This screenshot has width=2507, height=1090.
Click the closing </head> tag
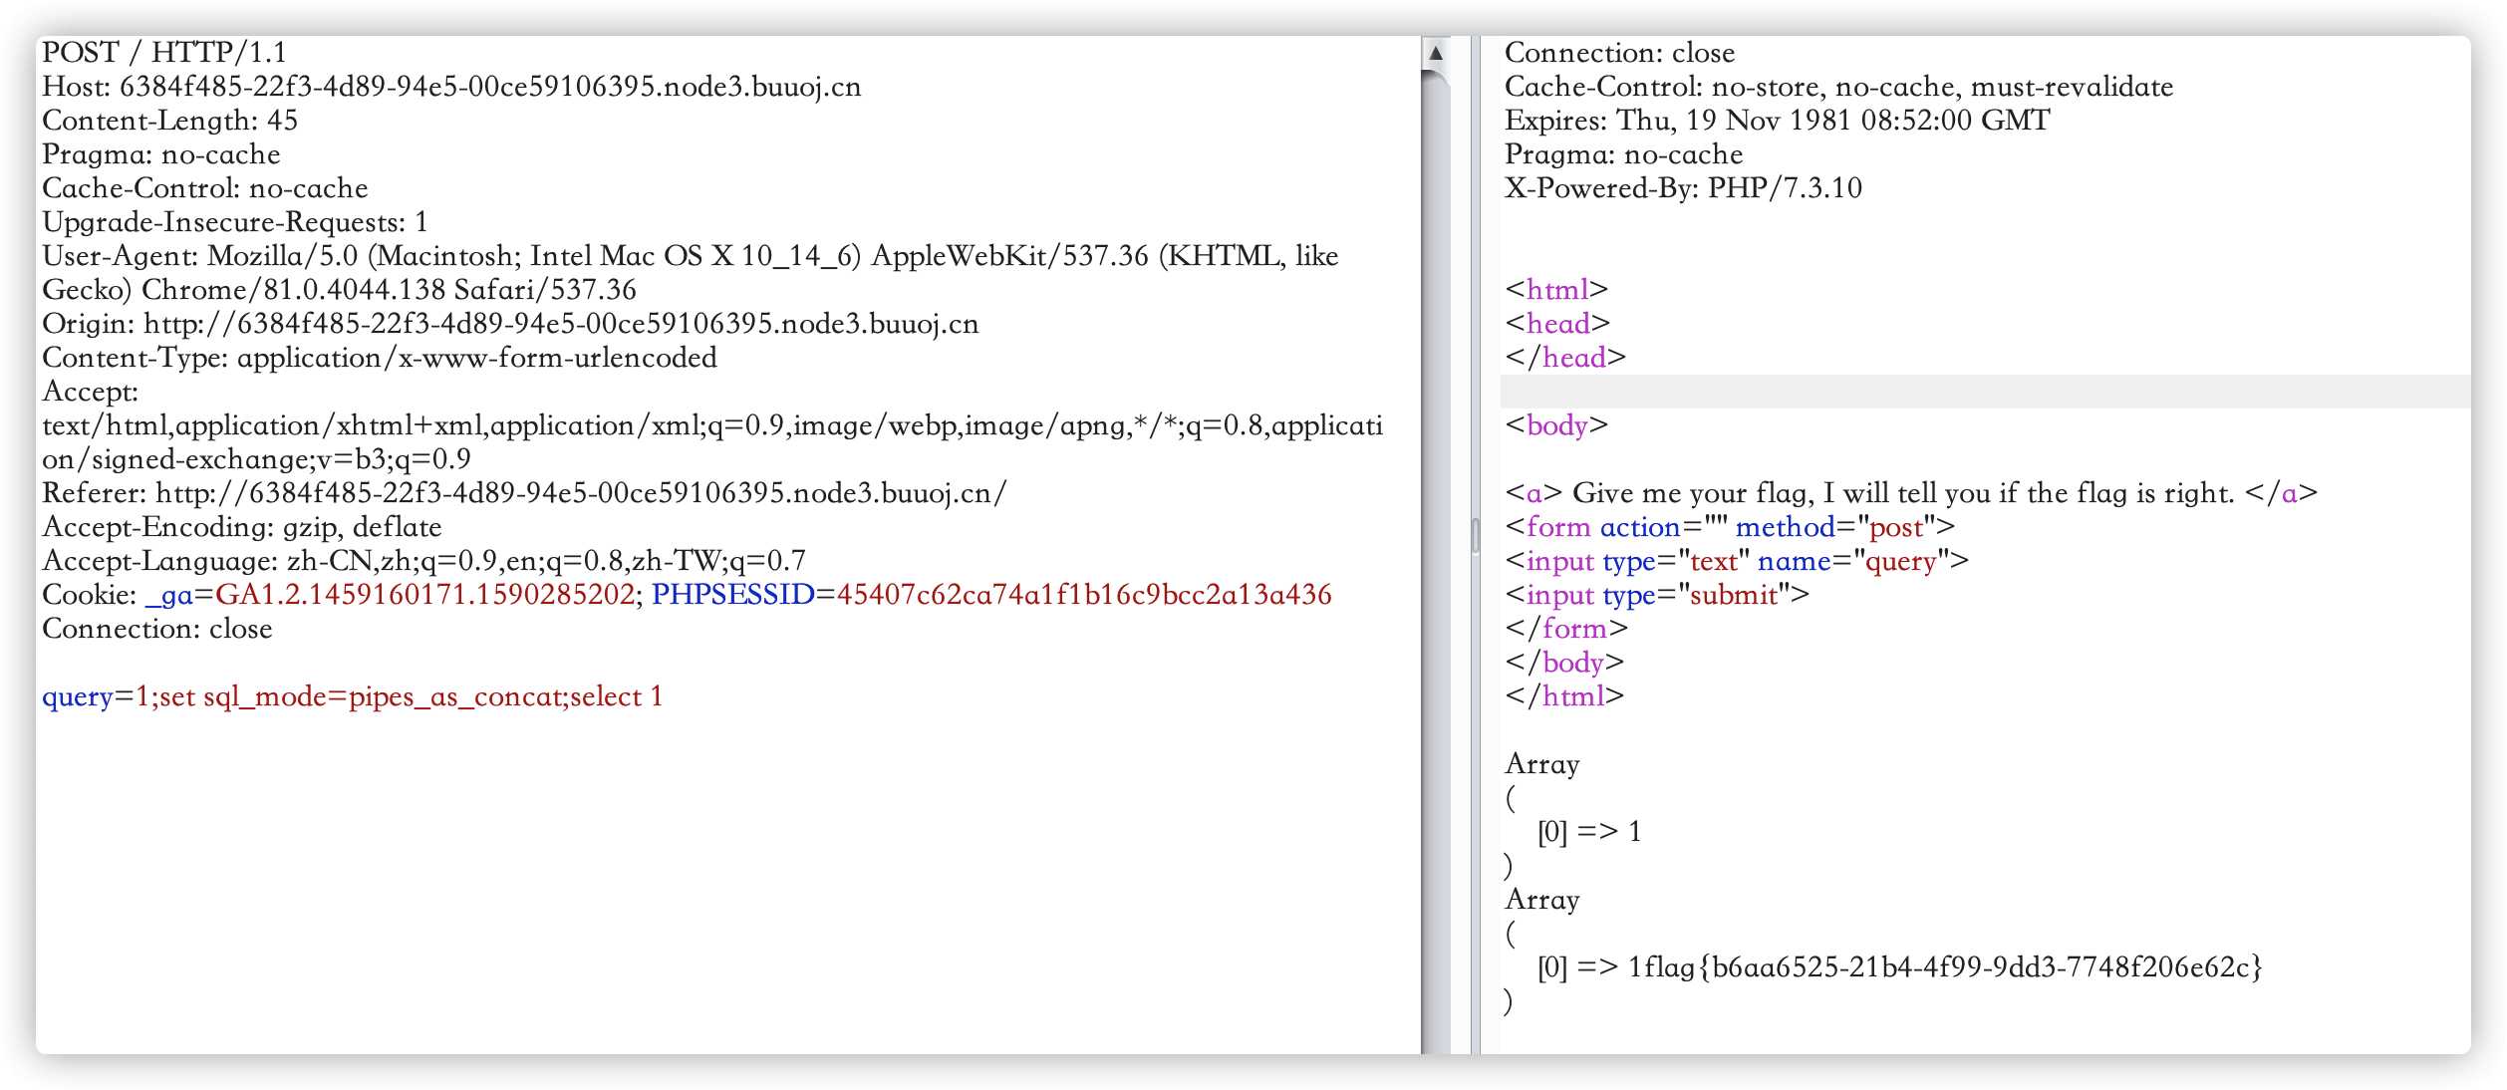point(1565,358)
